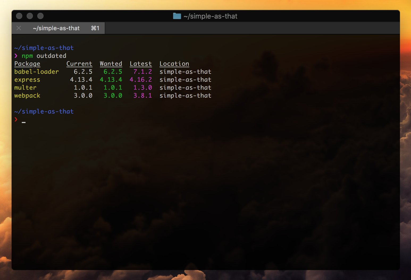Click the express package name
The height and width of the screenshot is (280, 411).
pos(27,80)
